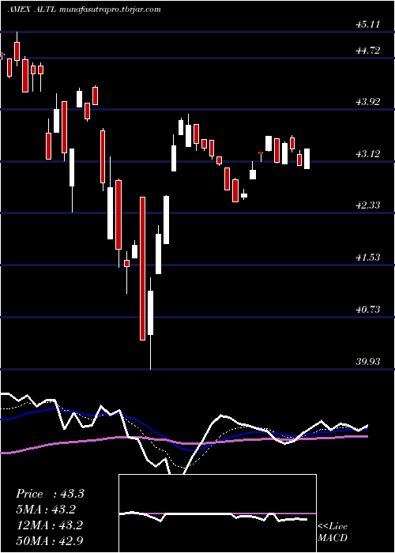Click the 12MA : 43.2 value
The image size is (395, 553).
49,525
